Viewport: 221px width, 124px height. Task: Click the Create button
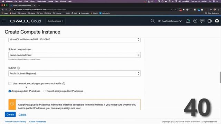pyautogui.click(x=10, y=115)
